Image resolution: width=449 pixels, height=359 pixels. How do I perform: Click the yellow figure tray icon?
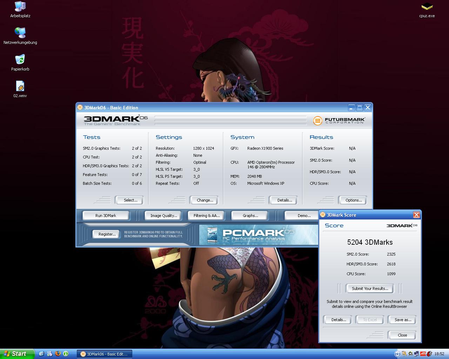(404, 354)
